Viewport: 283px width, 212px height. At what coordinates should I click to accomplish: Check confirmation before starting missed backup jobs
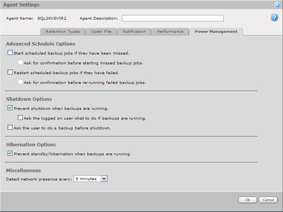point(20,63)
